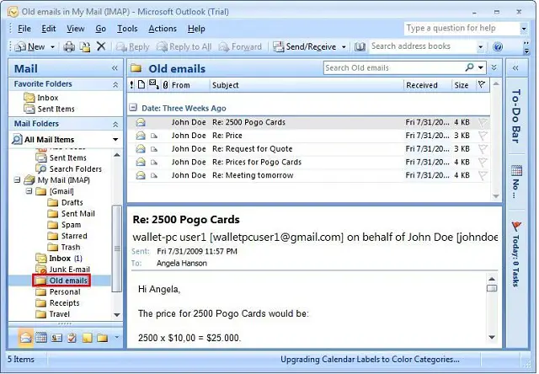Click the folder tree scrollbar thumb
Viewport: 539px width, 374px height.
click(117, 248)
